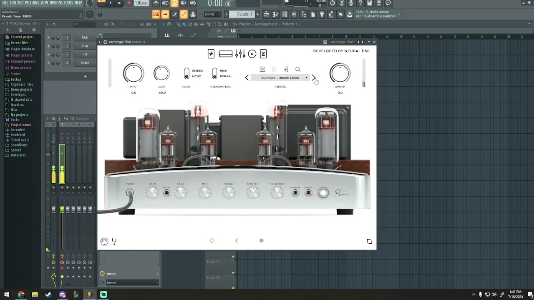This screenshot has height=300, width=534.
Task: Expand the plugin window menu arrow
Action: (x=100, y=42)
